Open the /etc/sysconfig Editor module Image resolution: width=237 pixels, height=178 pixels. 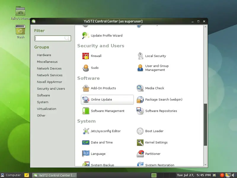(x=101, y=131)
